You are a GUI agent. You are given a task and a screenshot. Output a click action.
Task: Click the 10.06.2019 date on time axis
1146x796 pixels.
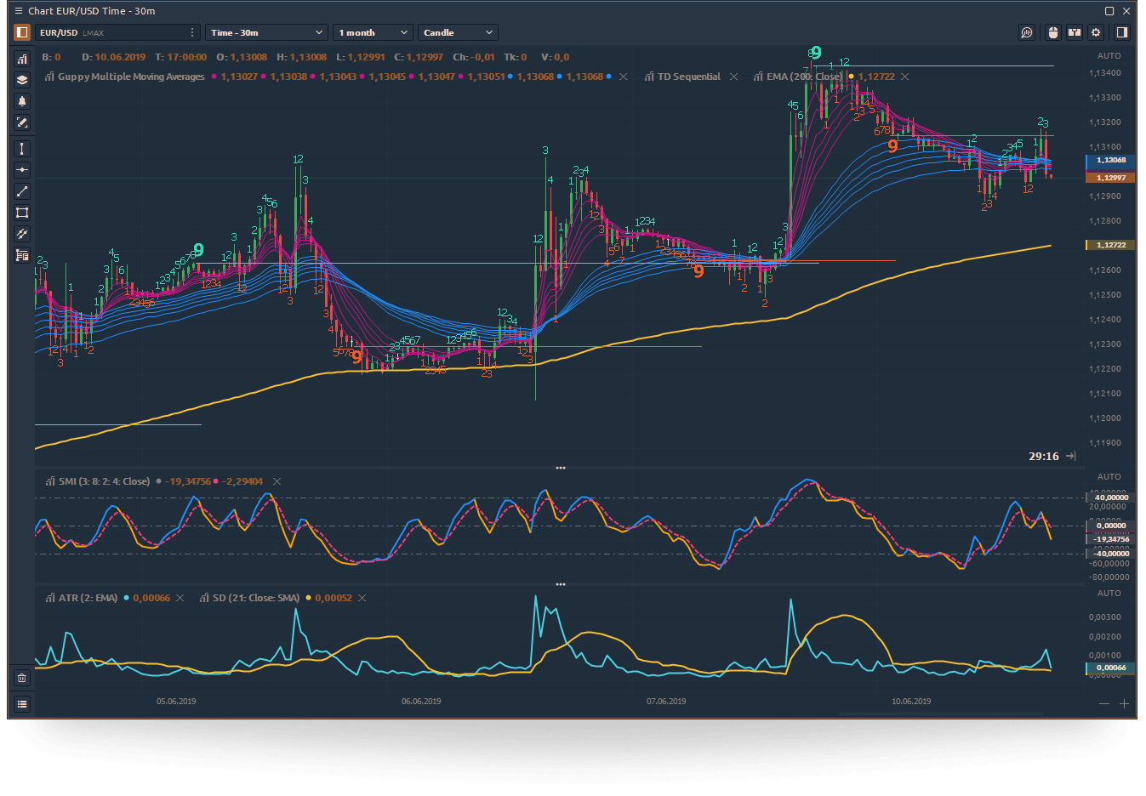(x=911, y=702)
